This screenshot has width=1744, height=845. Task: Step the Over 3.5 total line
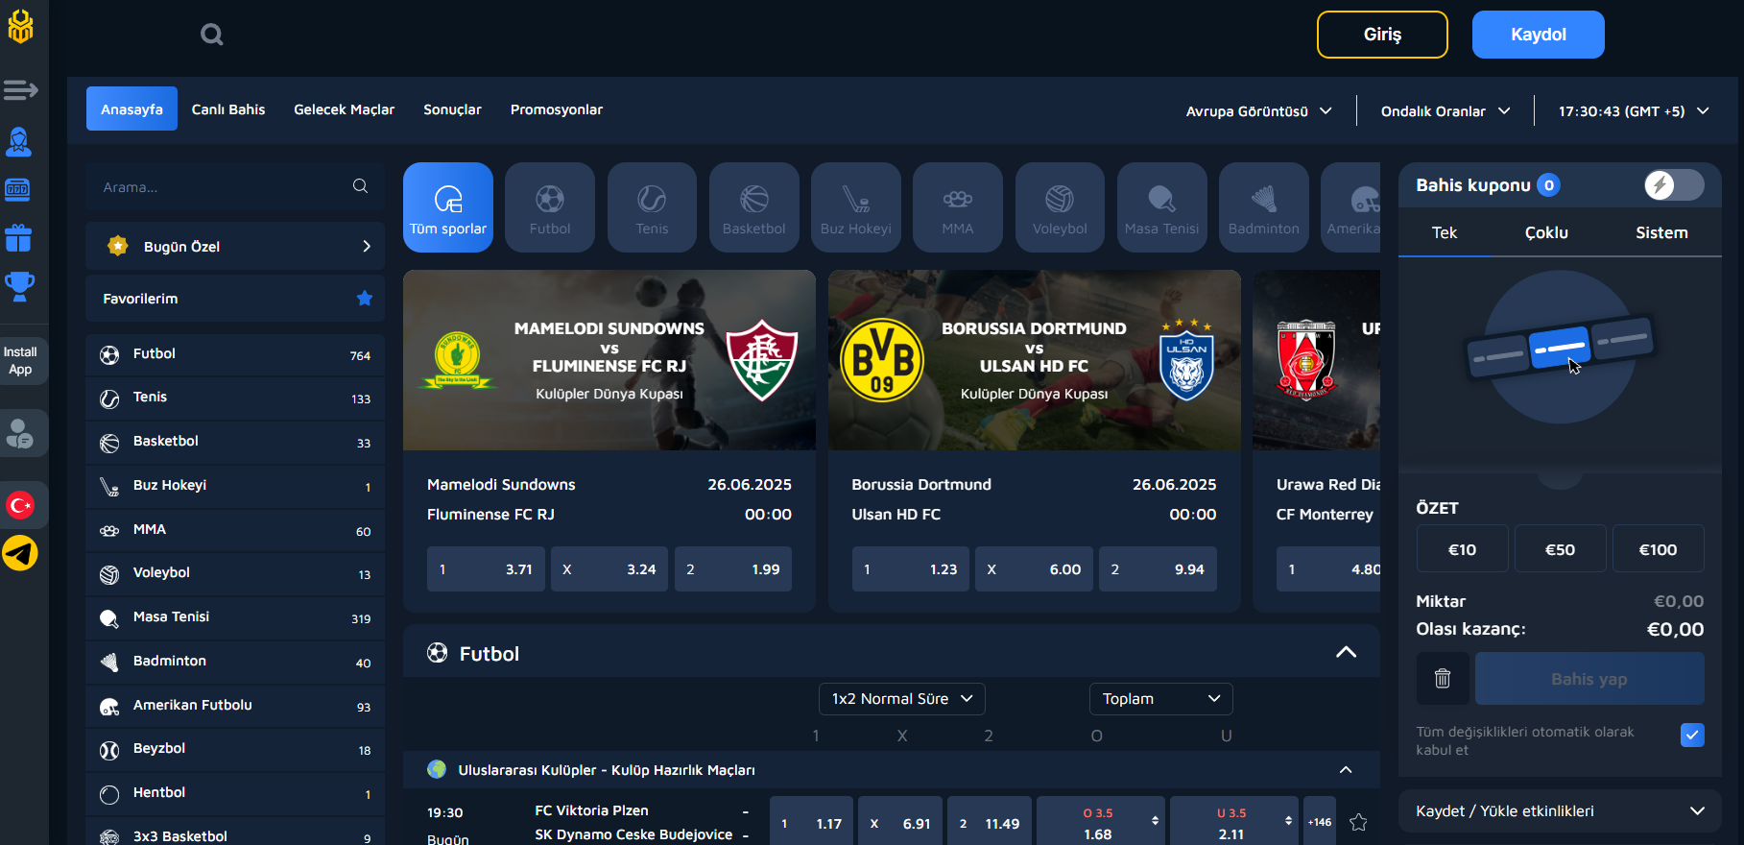(1155, 821)
